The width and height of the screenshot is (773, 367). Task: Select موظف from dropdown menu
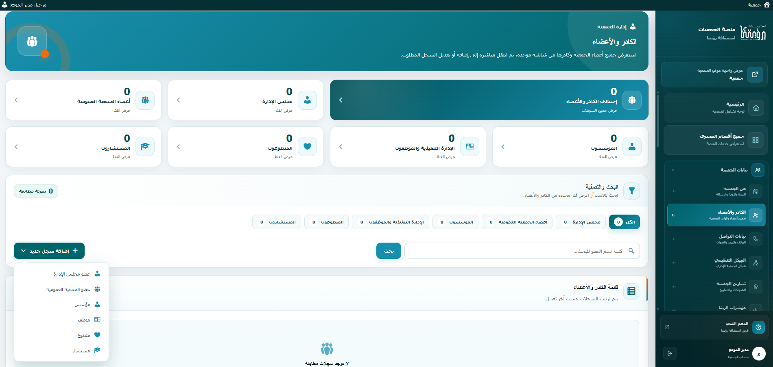61,320
